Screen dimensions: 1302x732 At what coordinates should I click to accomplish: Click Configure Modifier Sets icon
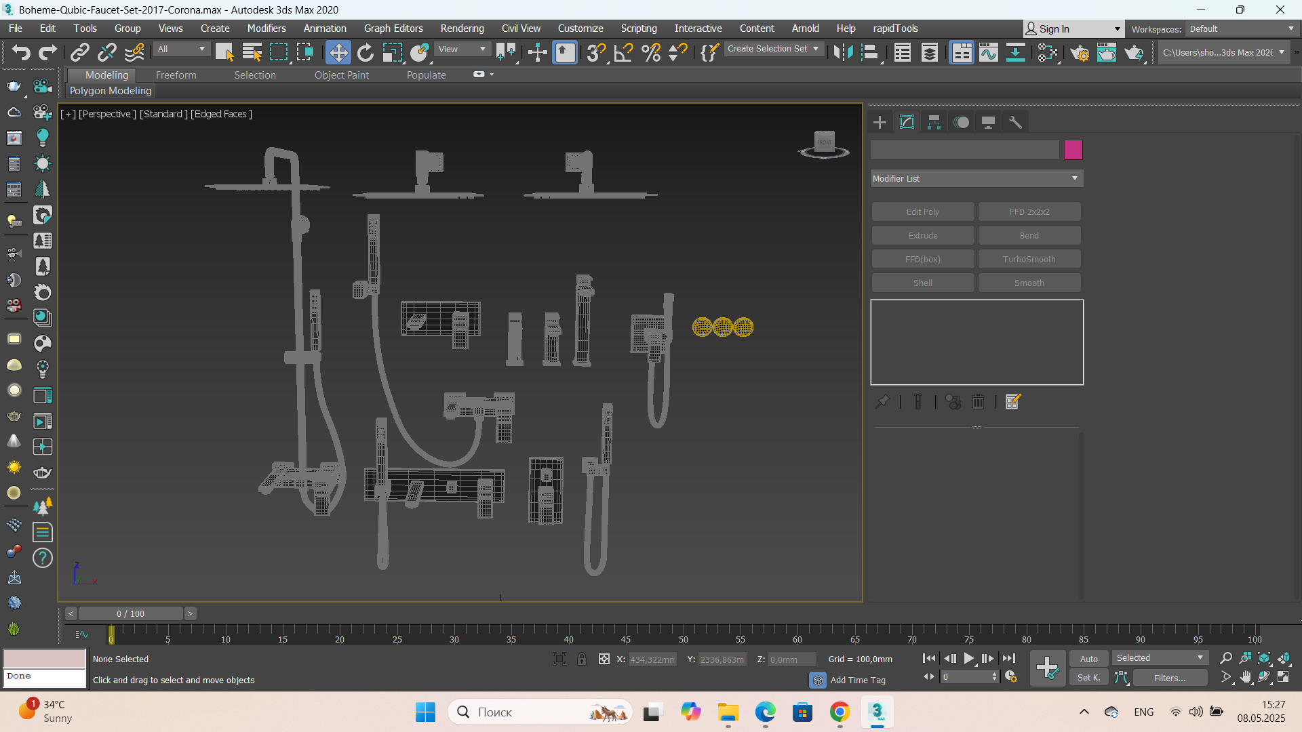tap(1012, 402)
